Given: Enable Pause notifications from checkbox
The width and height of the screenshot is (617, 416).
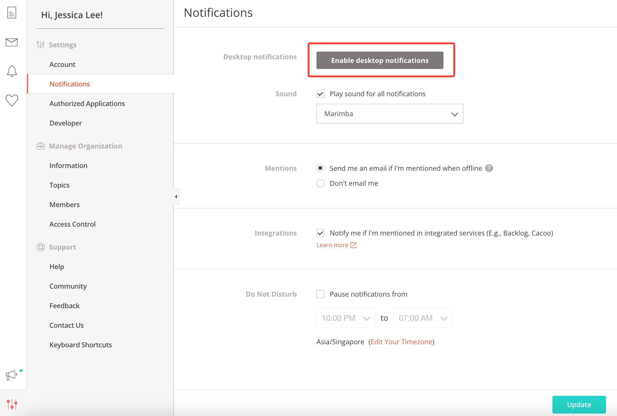Looking at the screenshot, I should [320, 294].
